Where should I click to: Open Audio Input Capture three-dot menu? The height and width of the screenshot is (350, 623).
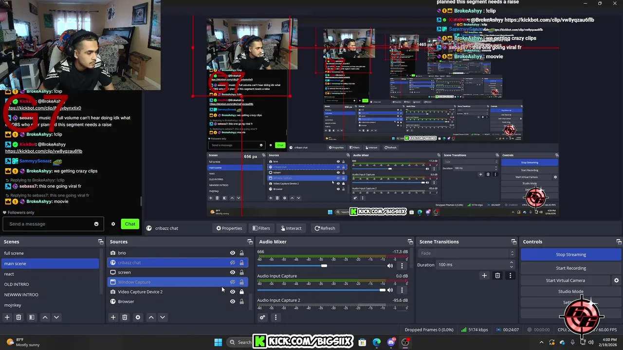click(402, 290)
